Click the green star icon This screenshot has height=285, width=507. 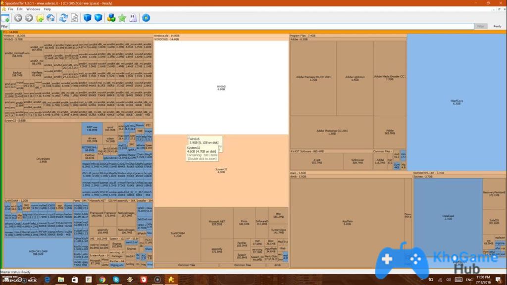(122, 18)
